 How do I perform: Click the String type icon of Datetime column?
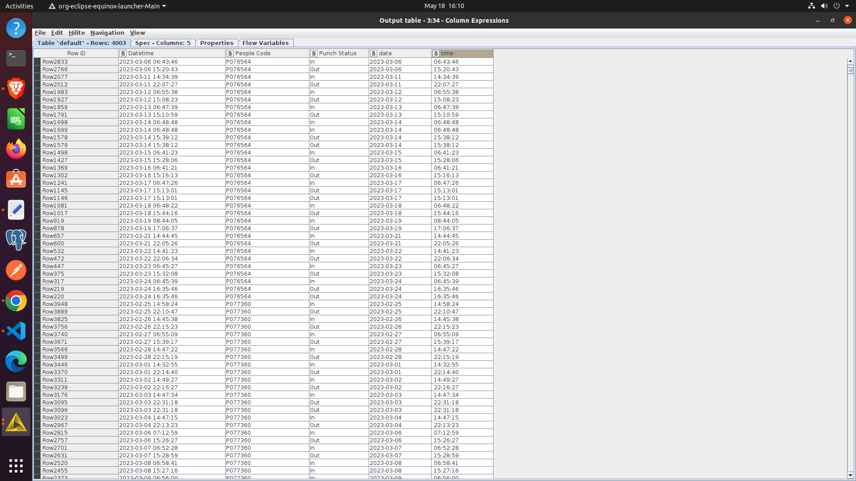[x=123, y=53]
